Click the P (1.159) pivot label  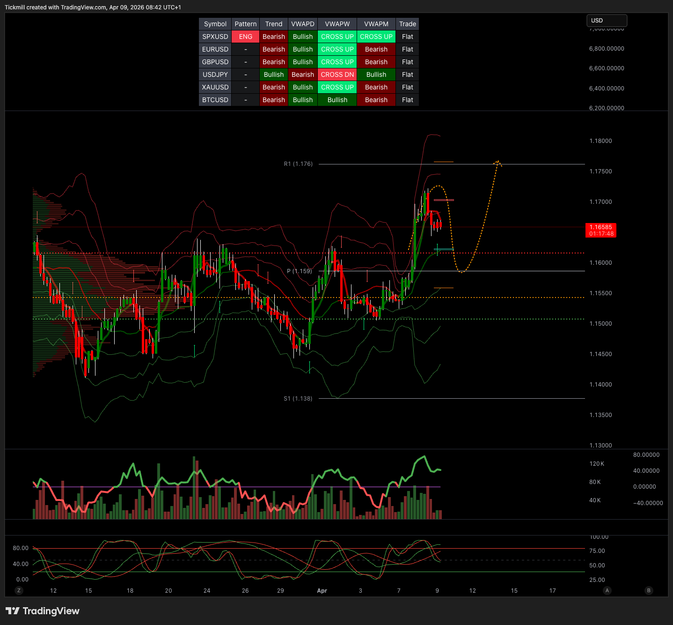(299, 271)
